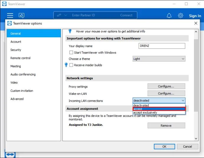Click the Assigned to TJ Junkie text
Screen dimensions: 204x158
pos(86,125)
